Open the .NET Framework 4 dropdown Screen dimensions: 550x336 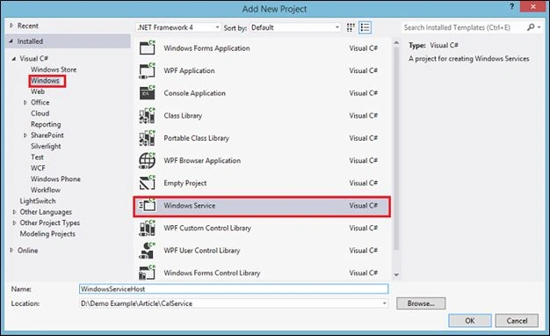pos(178,27)
